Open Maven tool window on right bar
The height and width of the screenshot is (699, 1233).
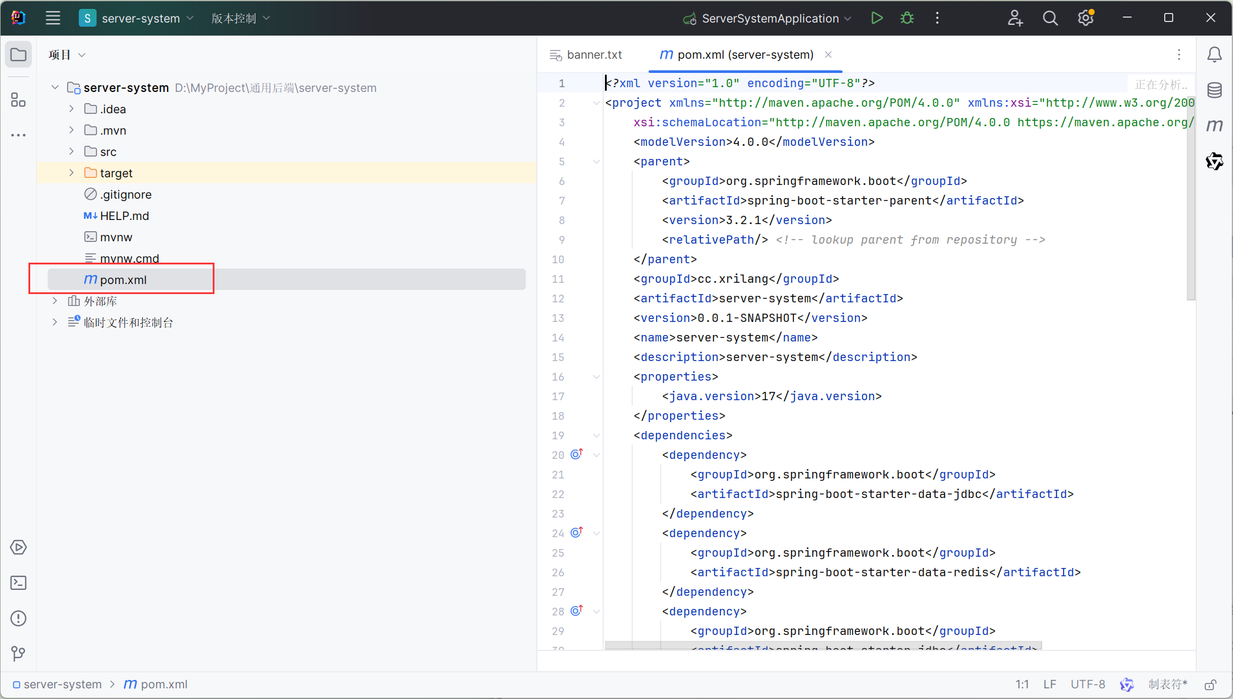tap(1215, 126)
